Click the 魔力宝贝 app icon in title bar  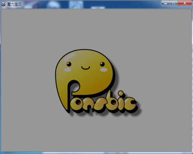[3, 4]
